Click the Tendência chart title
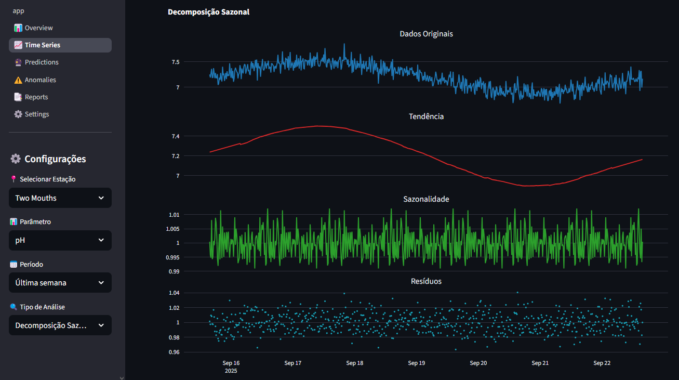This screenshot has width=679, height=380. (426, 116)
